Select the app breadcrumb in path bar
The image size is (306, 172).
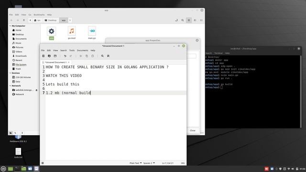pos(64,20)
